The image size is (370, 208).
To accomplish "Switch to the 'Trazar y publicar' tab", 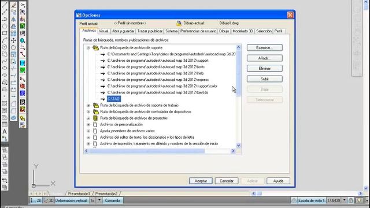I will [x=150, y=31].
